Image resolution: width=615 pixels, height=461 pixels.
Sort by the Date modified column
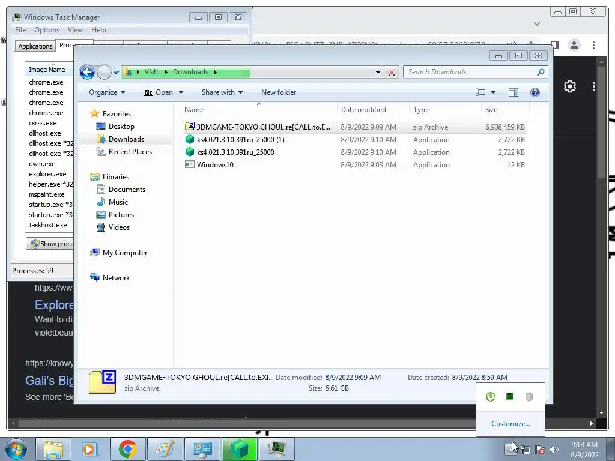pyautogui.click(x=372, y=110)
